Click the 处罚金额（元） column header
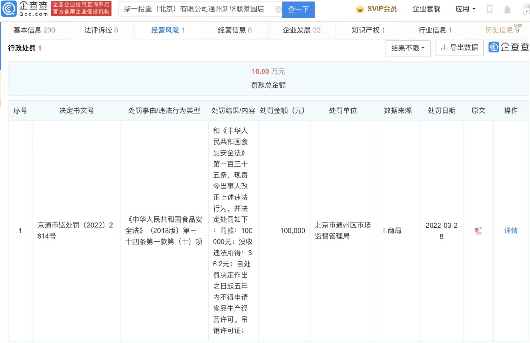The image size is (530, 343). (284, 110)
